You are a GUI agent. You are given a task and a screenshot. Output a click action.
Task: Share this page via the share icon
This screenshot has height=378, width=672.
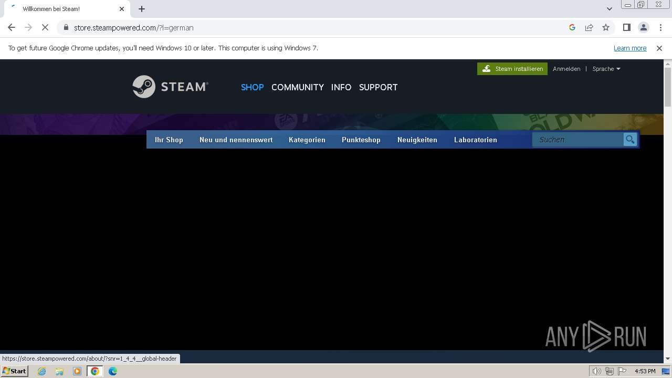coord(589,27)
